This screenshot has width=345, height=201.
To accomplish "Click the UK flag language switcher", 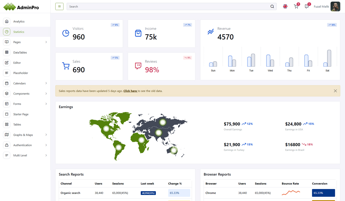I will (285, 6).
